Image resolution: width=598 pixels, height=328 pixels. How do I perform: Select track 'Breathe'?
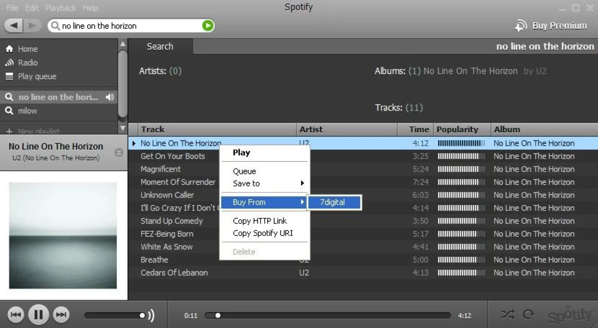coord(154,259)
